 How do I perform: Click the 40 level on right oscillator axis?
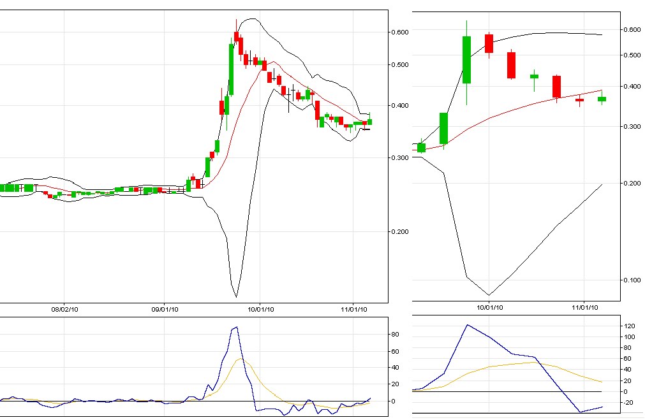(x=627, y=370)
